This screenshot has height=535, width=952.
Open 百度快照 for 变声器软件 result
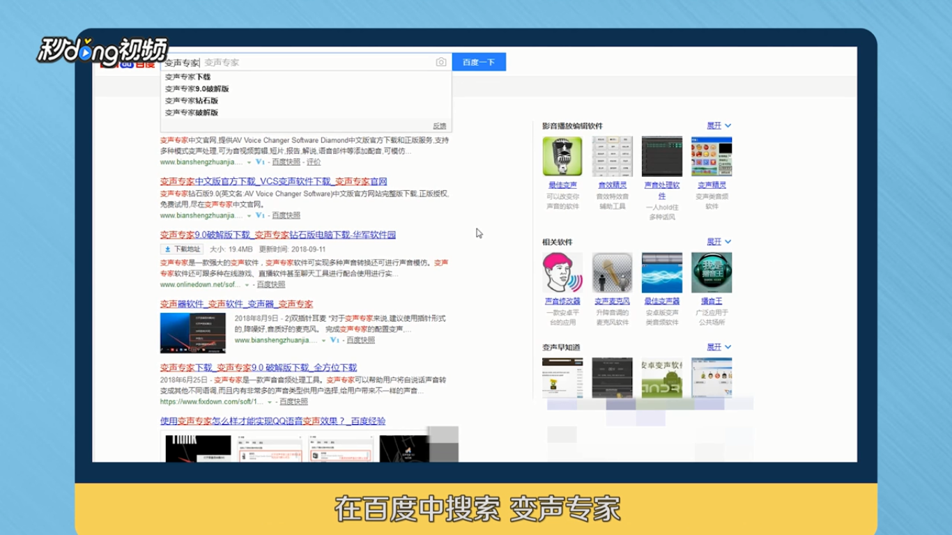coord(360,340)
